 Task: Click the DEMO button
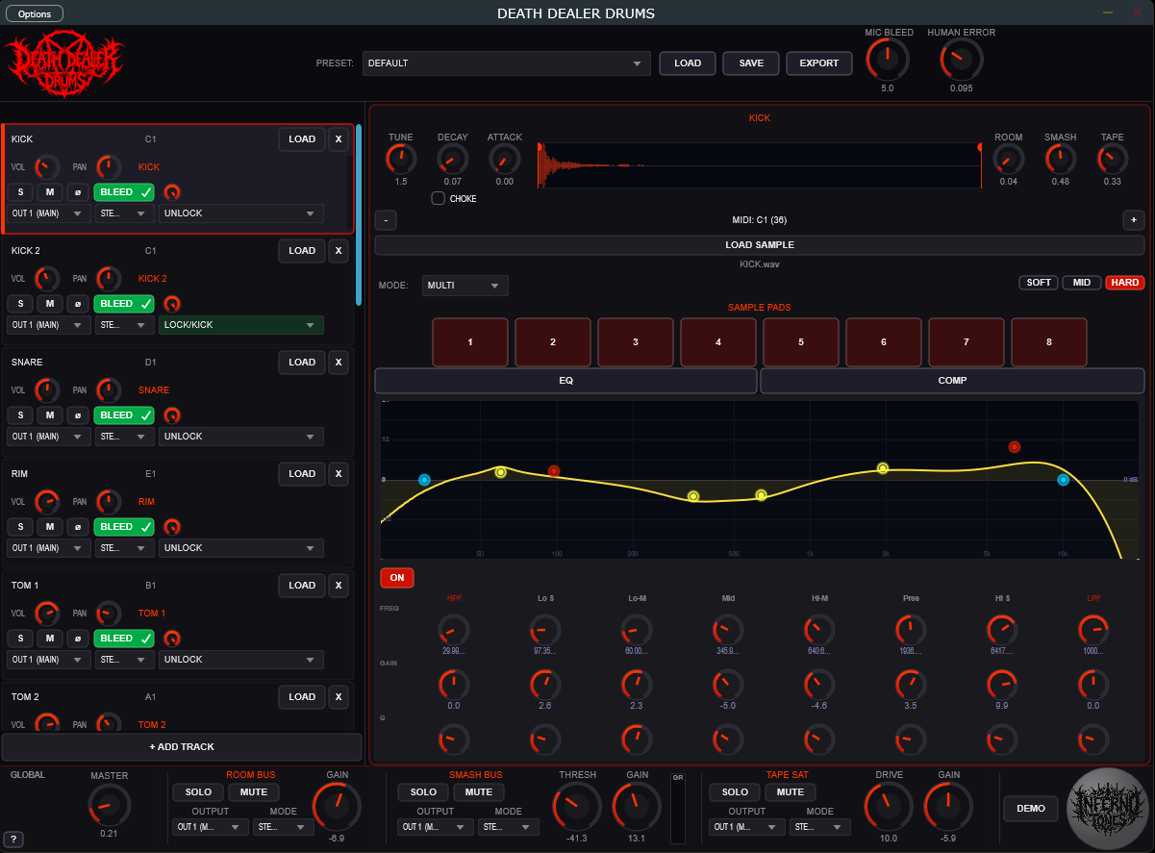point(1031,808)
